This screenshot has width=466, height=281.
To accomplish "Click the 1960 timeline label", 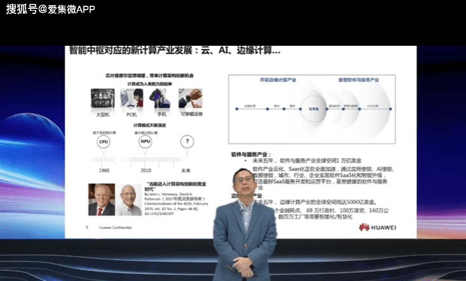I will [x=104, y=170].
